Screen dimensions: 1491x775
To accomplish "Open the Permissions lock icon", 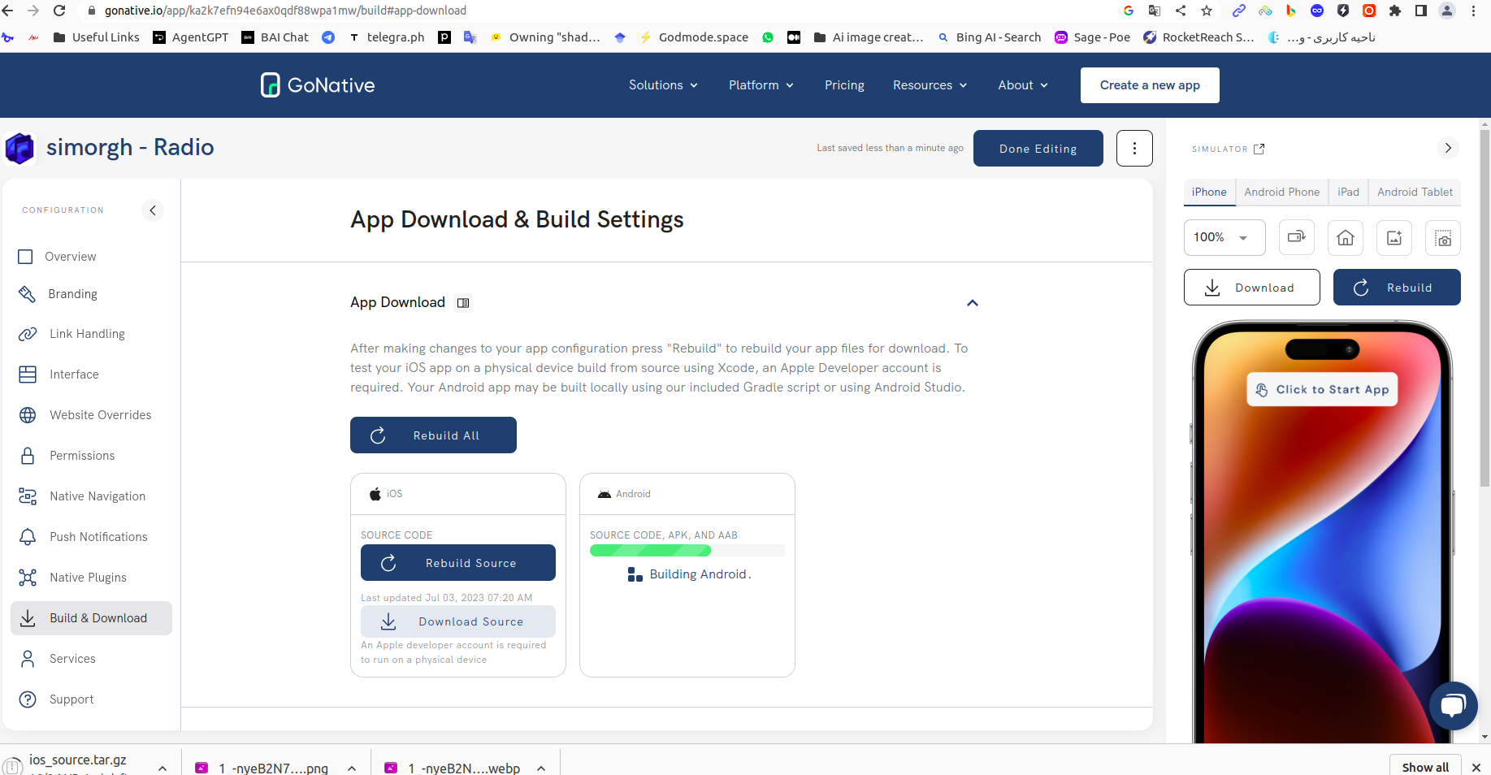I will pyautogui.click(x=28, y=456).
